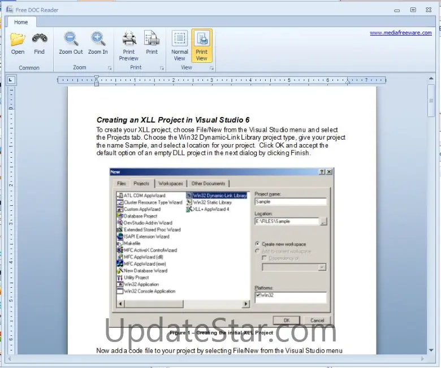Select the Print View button
Image resolution: width=441 pixels, height=368 pixels.
[x=202, y=46]
